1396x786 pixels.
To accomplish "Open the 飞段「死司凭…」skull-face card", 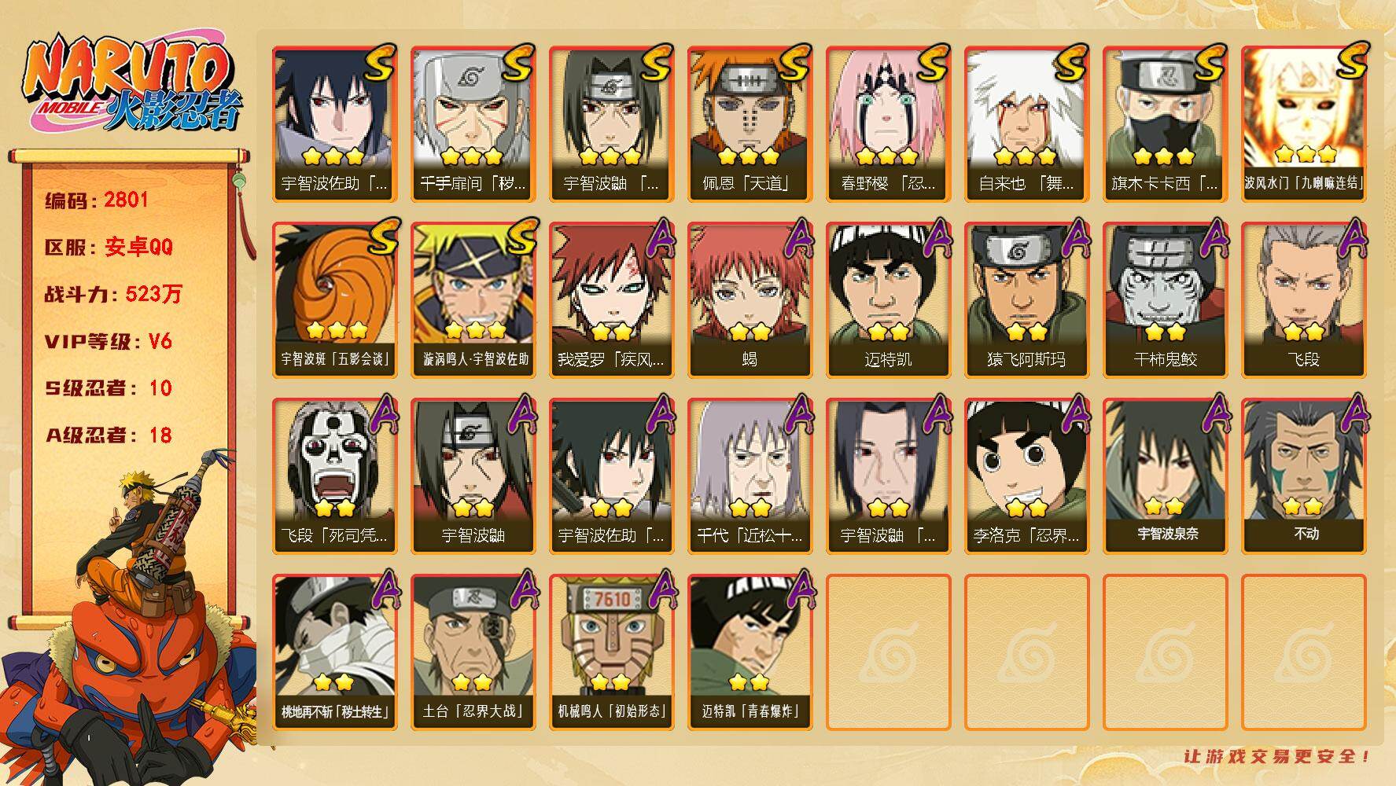I will click(335, 476).
